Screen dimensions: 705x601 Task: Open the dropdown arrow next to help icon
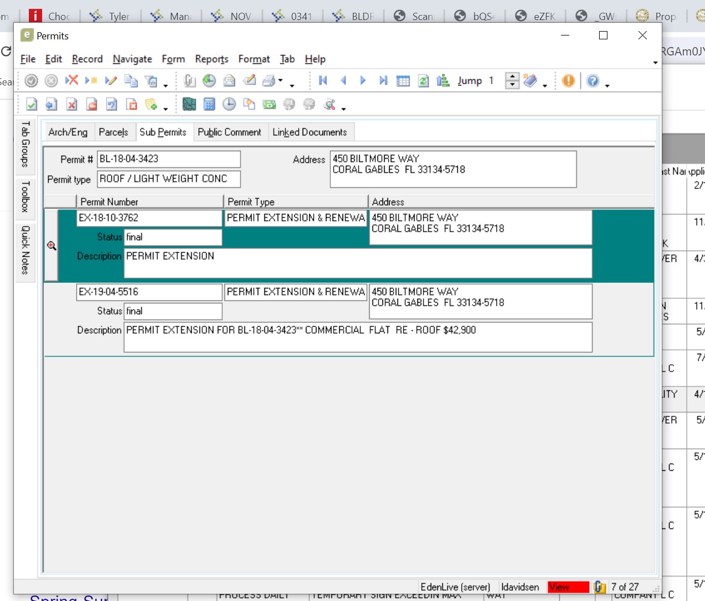(x=607, y=85)
